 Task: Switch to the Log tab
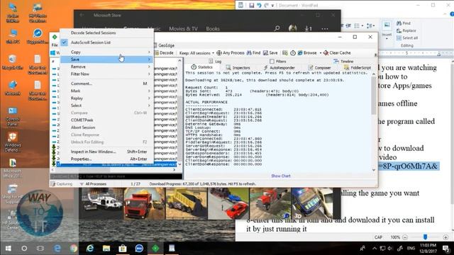point(215,62)
